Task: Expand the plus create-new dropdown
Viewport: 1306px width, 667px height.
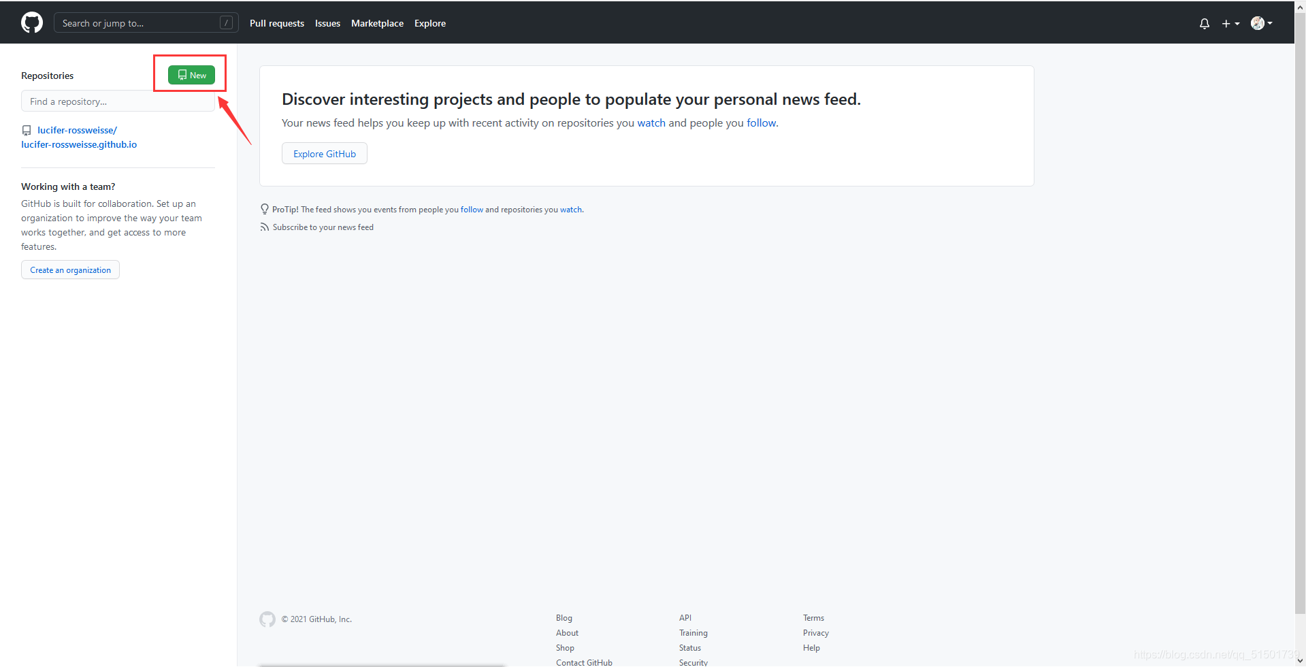Action: click(1230, 23)
